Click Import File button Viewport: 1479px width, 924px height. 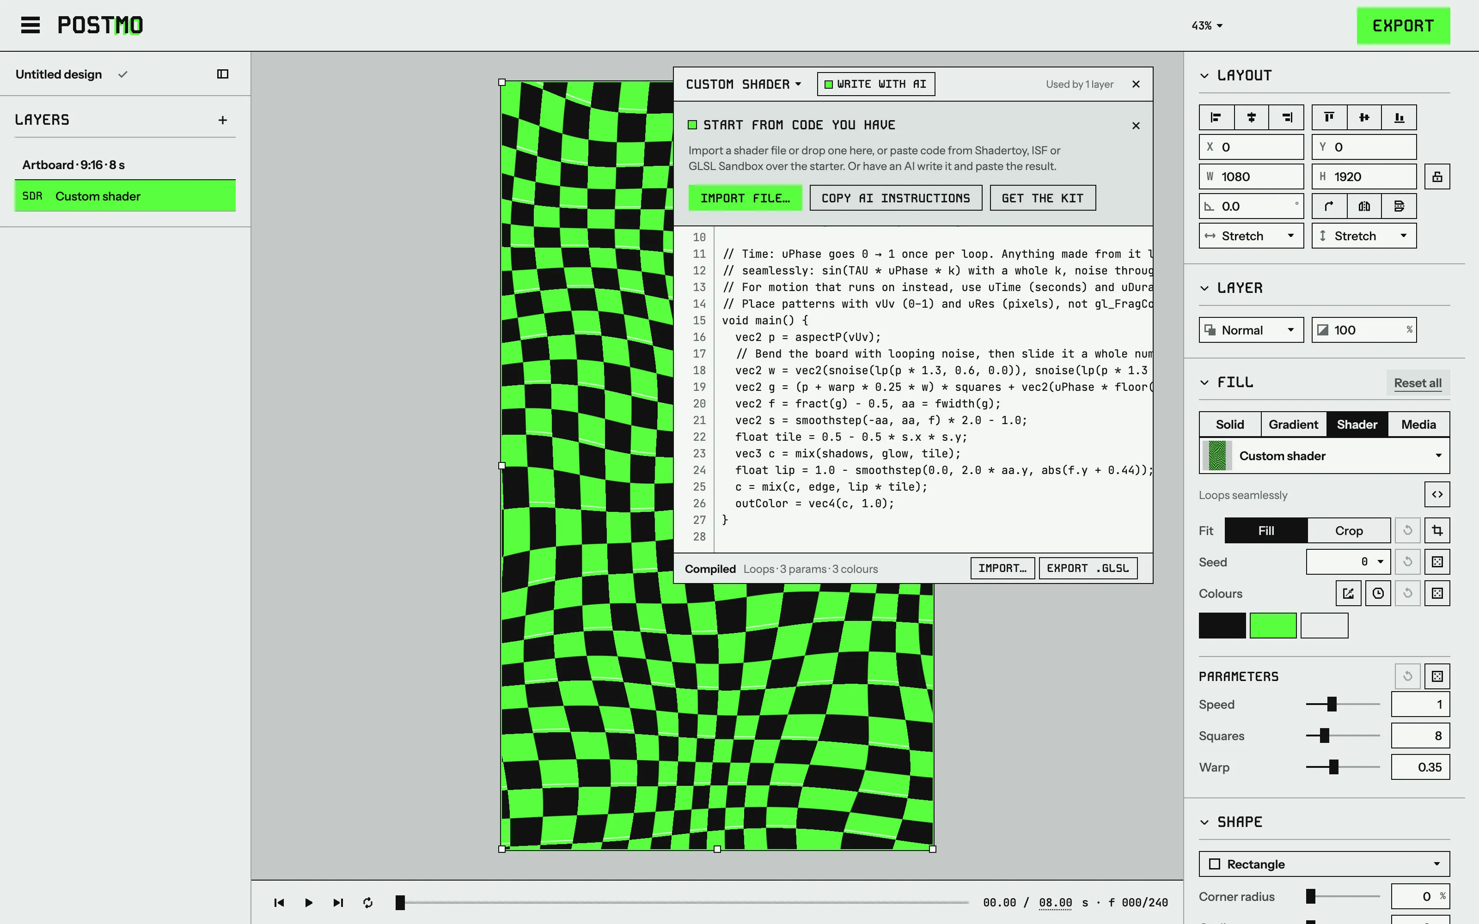[745, 198]
